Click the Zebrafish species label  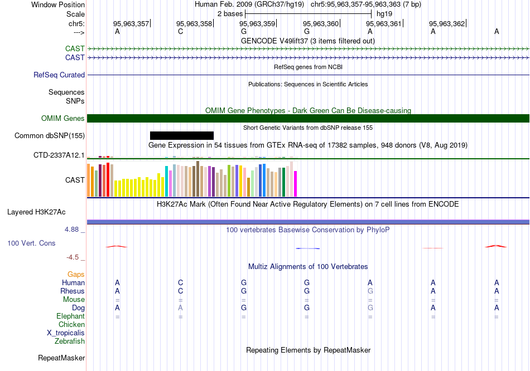pos(69,341)
